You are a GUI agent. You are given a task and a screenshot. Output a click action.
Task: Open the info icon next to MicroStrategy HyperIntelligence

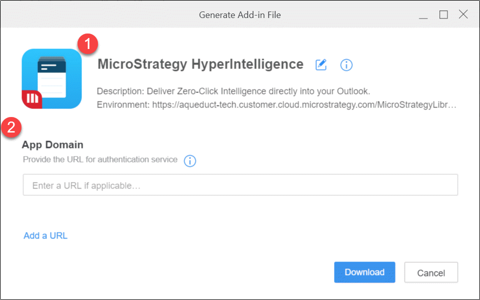tap(346, 65)
